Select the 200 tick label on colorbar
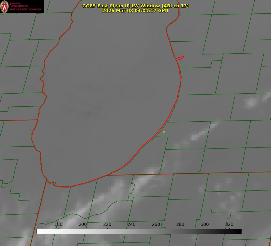 click(x=83, y=224)
